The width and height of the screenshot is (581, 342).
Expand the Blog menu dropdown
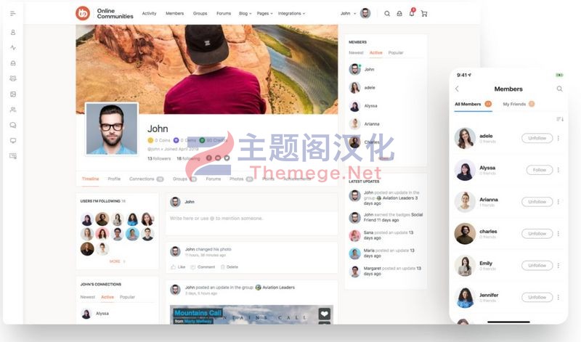click(245, 13)
